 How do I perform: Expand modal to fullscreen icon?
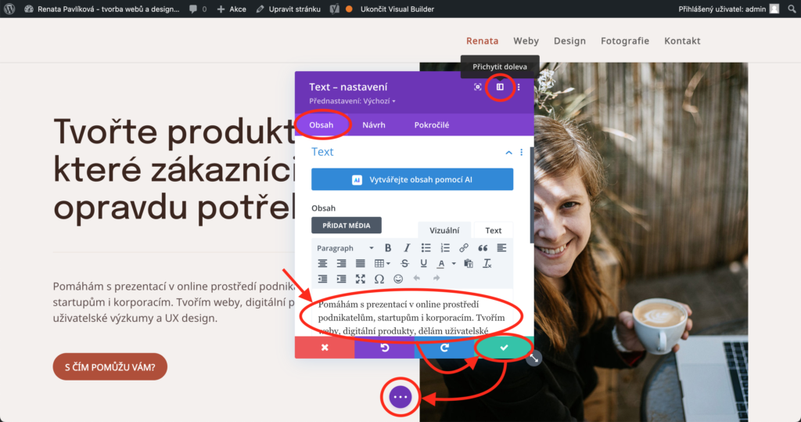[x=478, y=87]
